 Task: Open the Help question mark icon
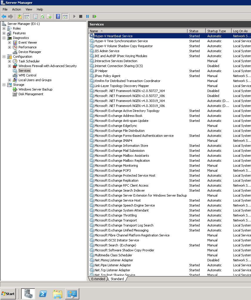point(58,16)
